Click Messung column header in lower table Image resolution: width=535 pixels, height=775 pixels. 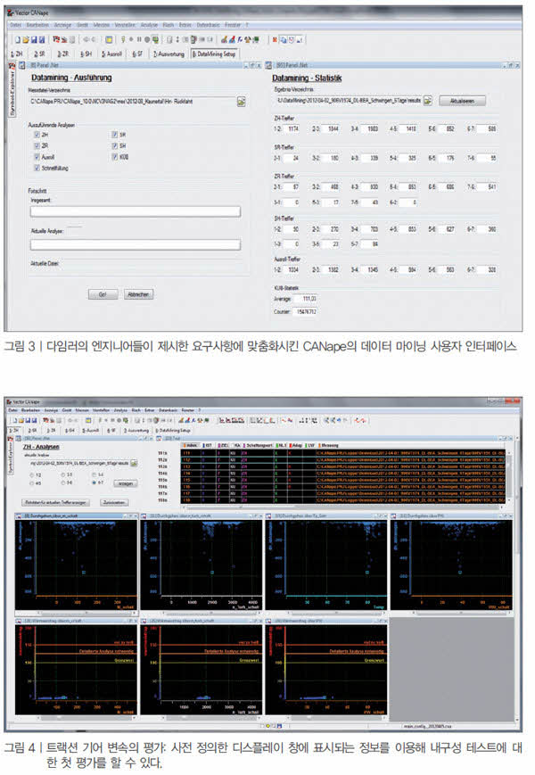(329, 445)
